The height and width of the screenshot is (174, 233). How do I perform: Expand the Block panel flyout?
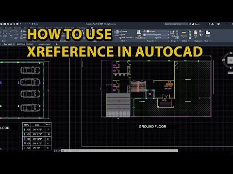[124, 41]
